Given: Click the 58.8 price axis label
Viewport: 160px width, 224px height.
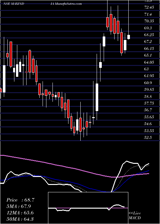Looking at the screenshot, I should pos(148,96).
